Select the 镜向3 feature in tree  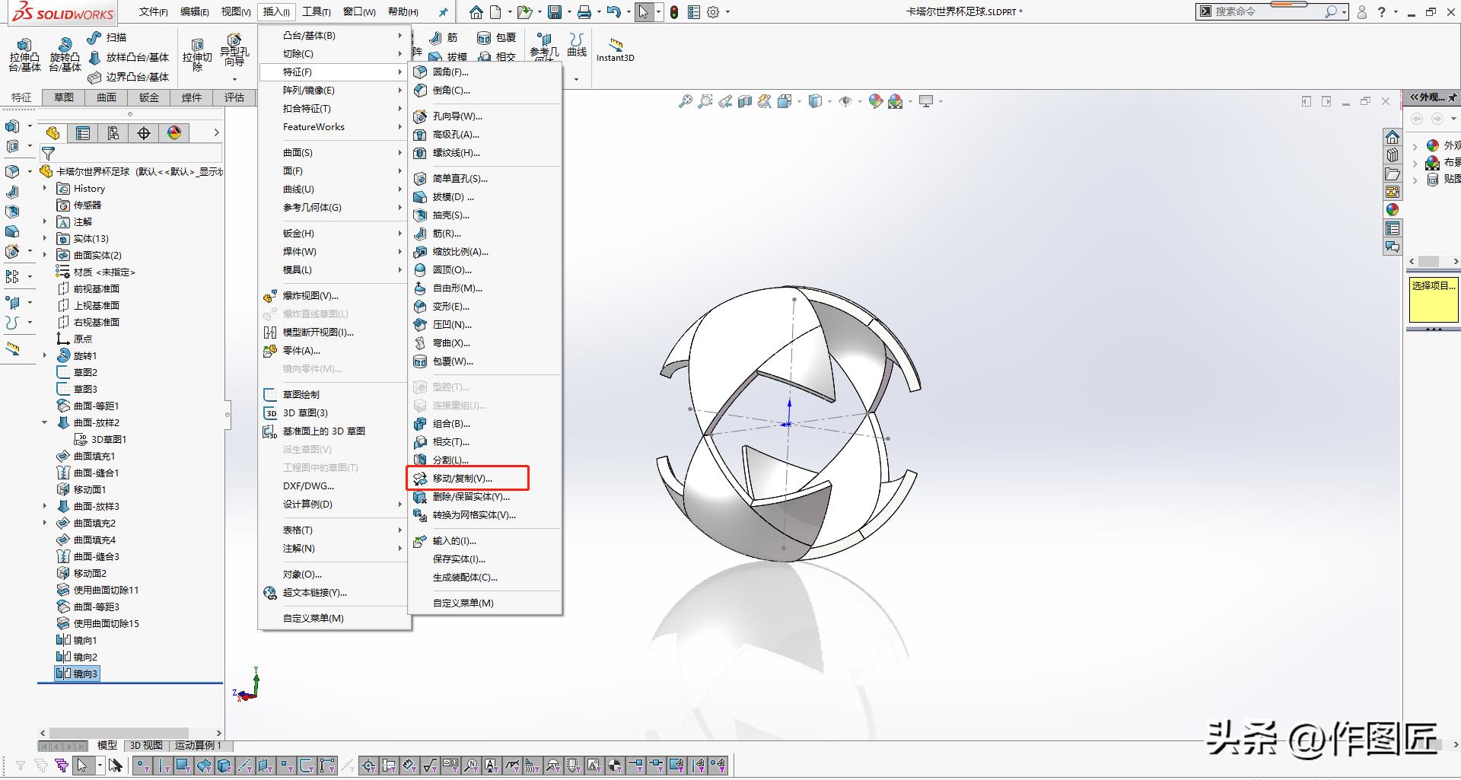coord(84,673)
